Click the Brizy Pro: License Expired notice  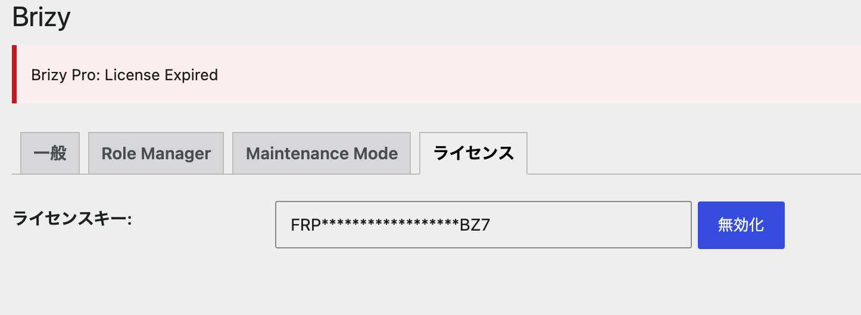tap(124, 75)
